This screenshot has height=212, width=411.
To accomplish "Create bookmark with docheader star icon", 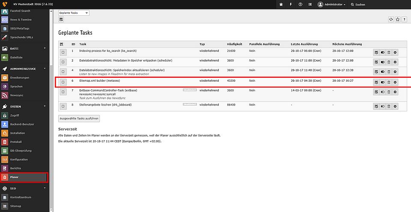I will pyautogui.click(x=398, y=20).
